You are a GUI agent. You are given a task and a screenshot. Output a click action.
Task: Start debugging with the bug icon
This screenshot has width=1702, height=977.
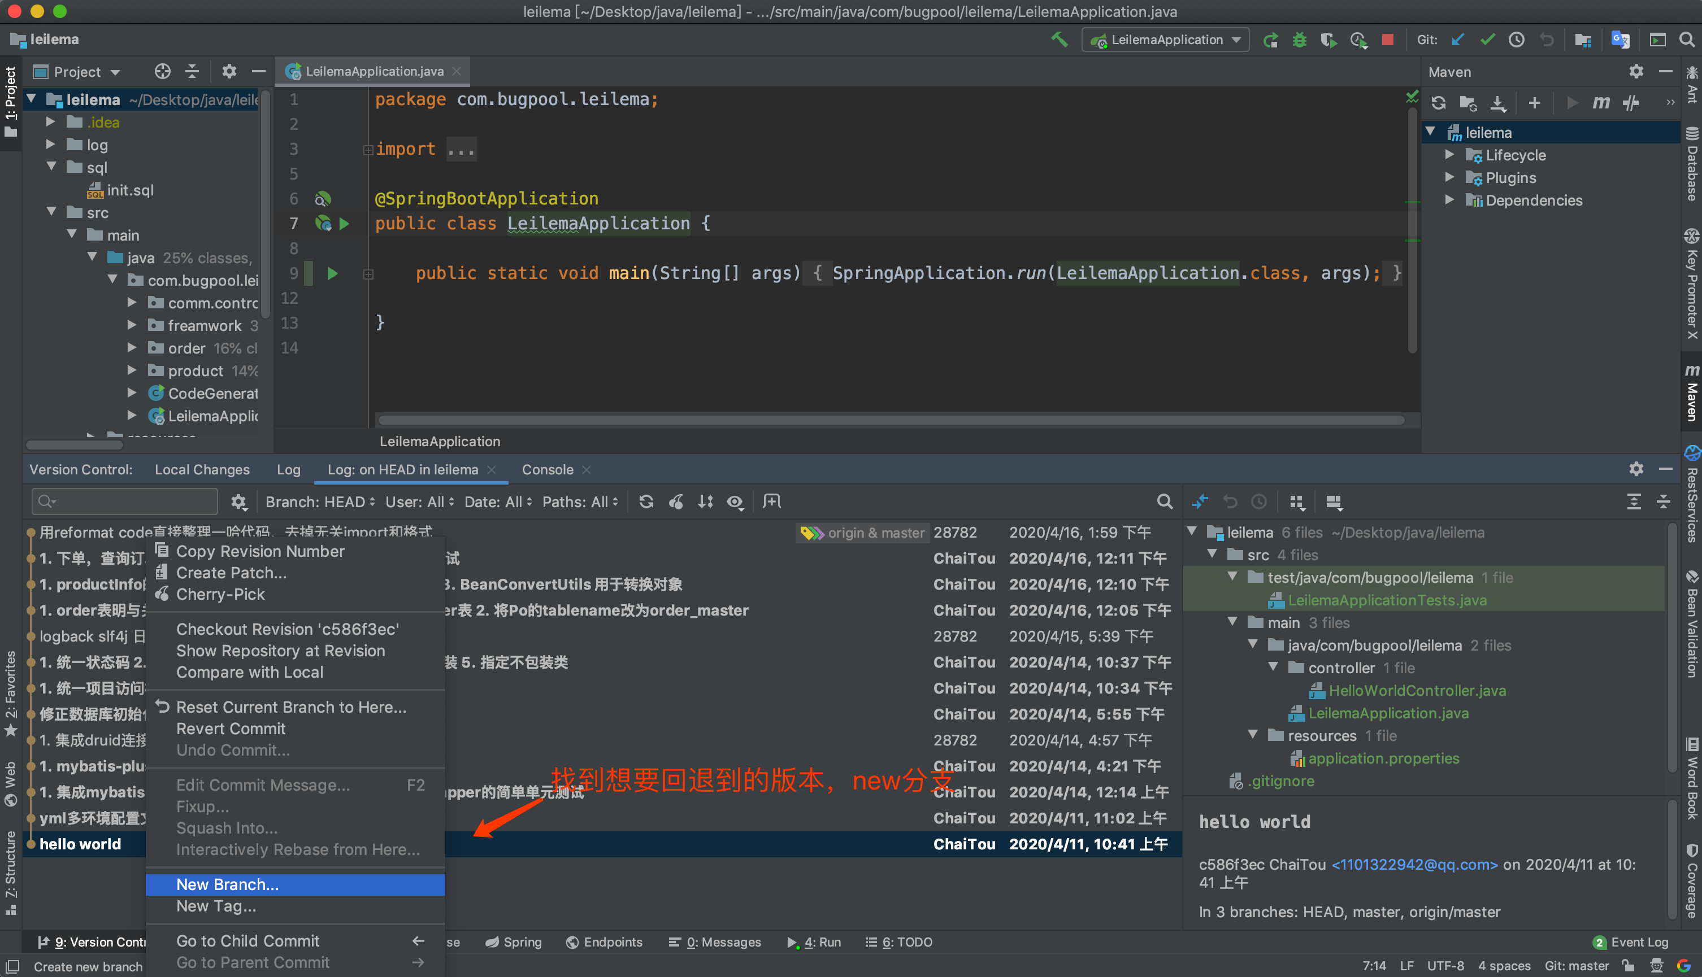(x=1299, y=40)
